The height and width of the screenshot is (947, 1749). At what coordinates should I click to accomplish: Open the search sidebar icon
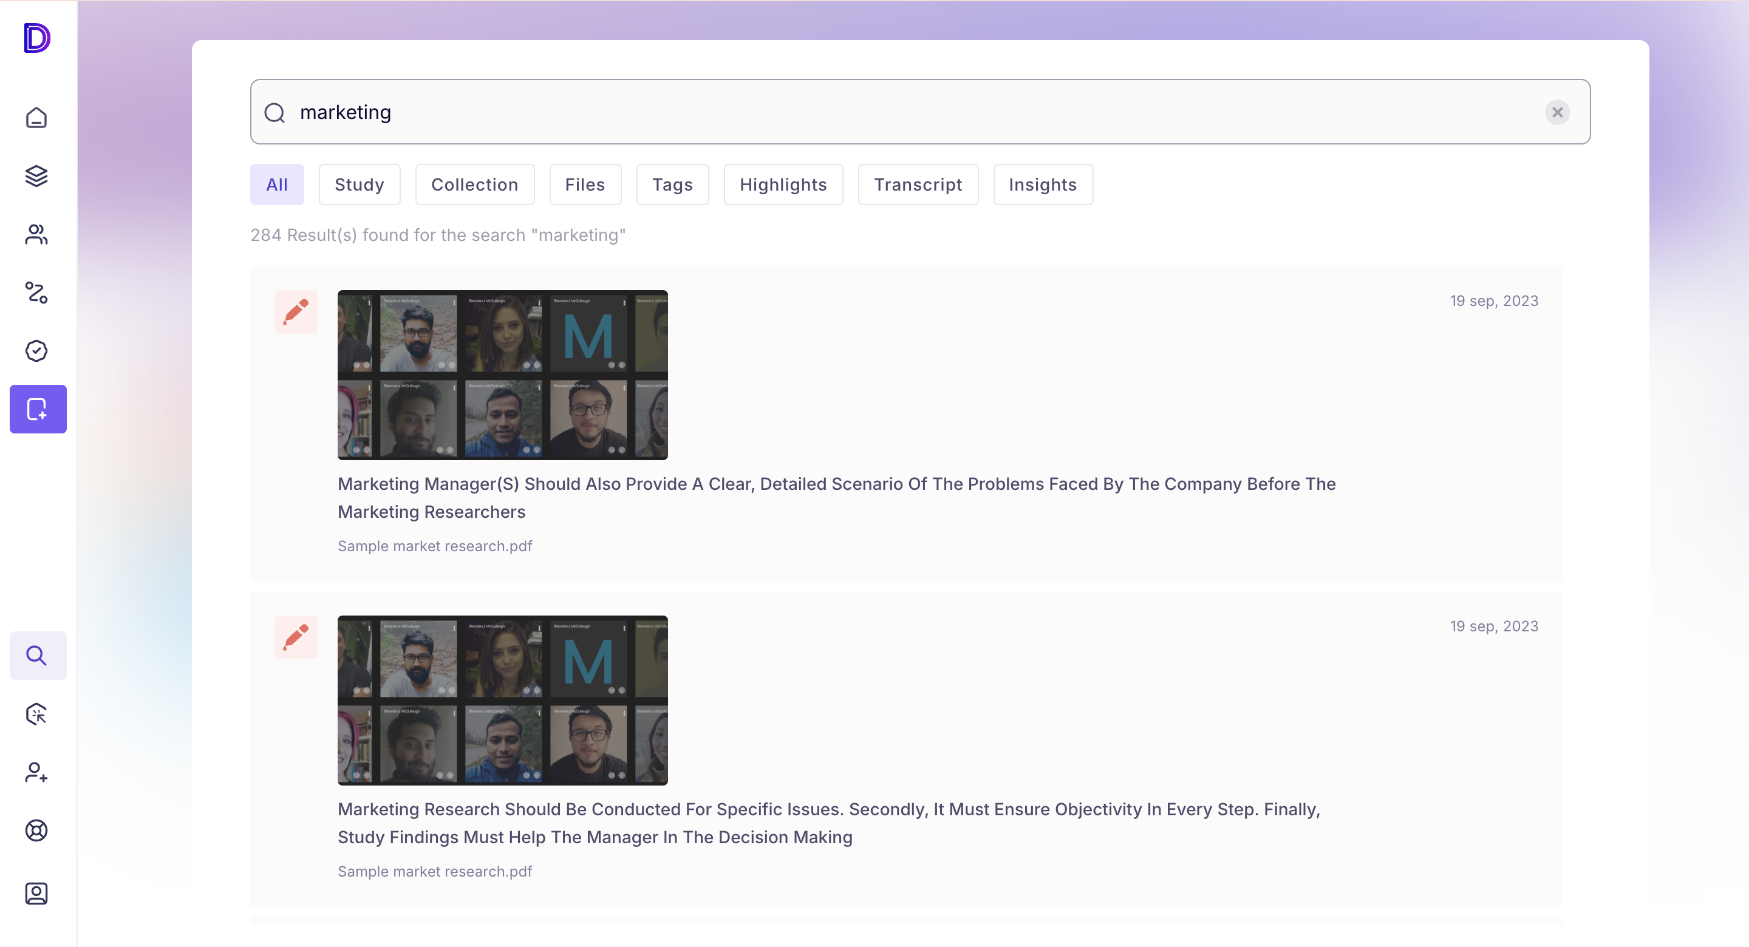click(x=38, y=655)
